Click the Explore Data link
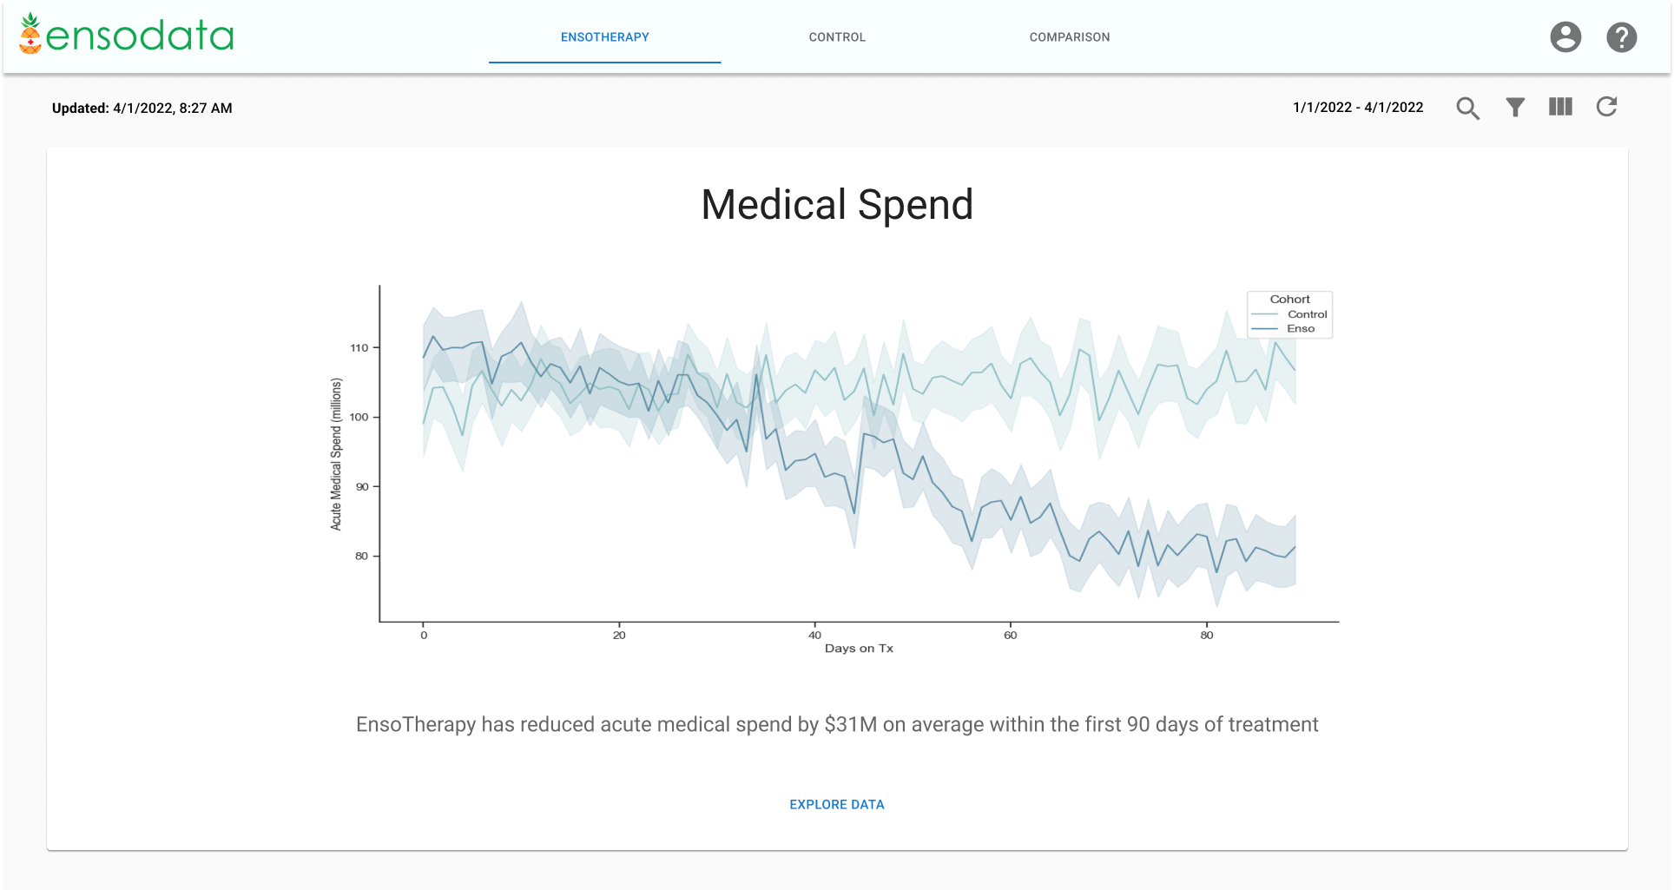1674x890 pixels. click(836, 805)
